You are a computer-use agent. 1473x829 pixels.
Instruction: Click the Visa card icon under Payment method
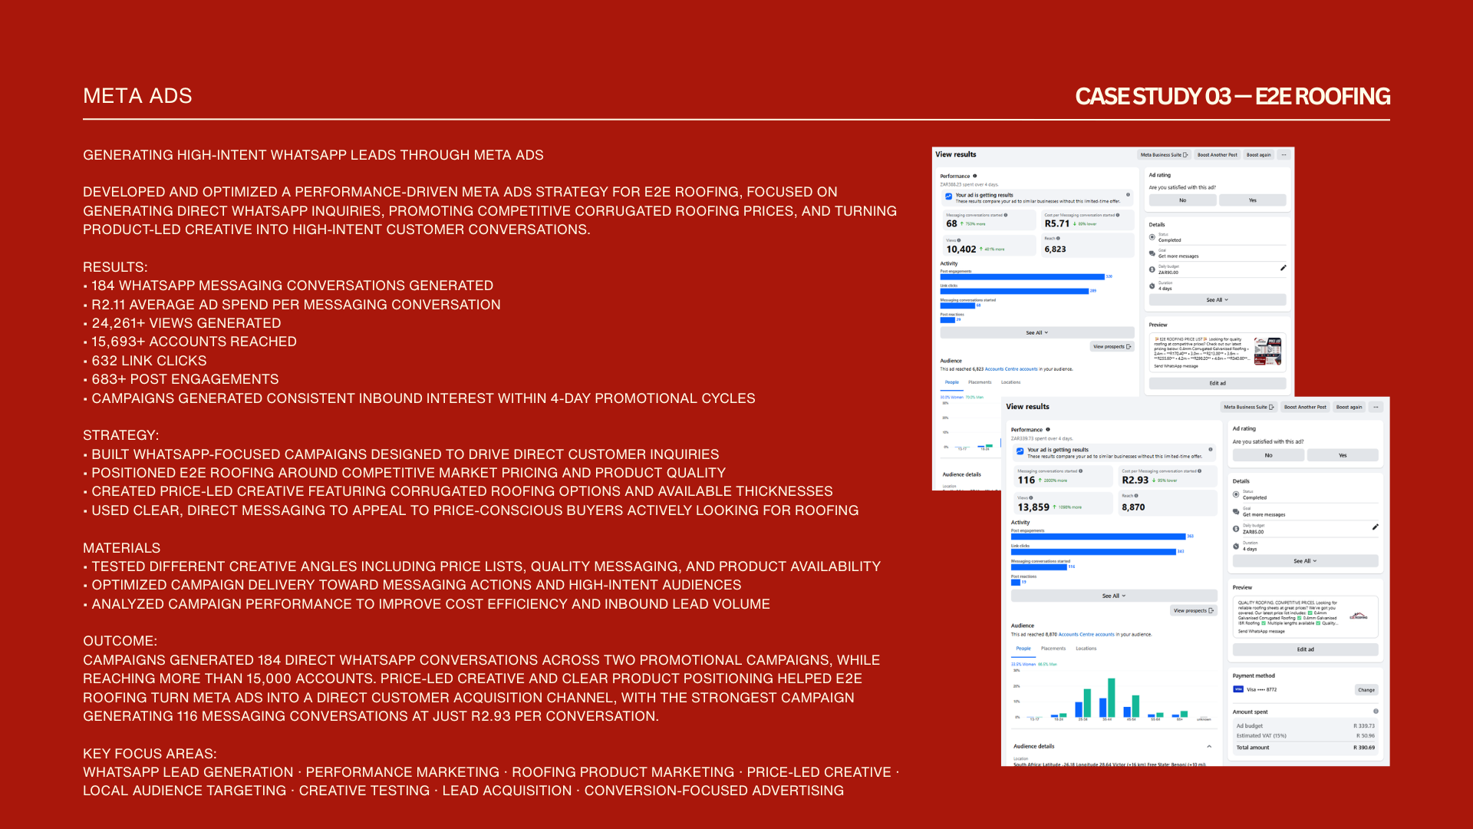(1238, 689)
